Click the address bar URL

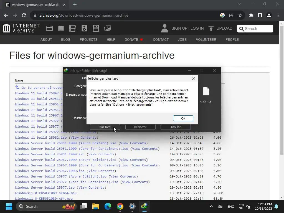tap(84, 16)
